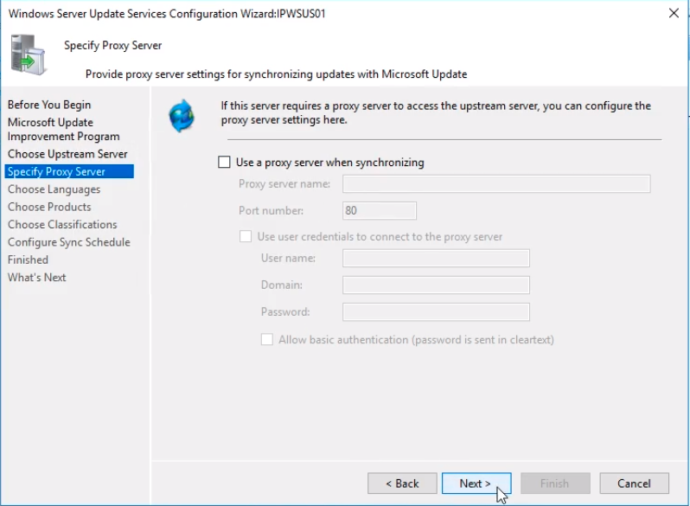Focus the Password input field

tap(436, 311)
